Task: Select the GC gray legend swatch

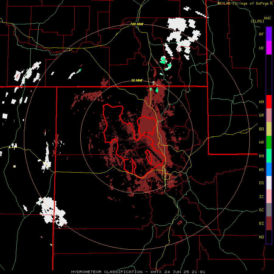Action: tap(269, 210)
